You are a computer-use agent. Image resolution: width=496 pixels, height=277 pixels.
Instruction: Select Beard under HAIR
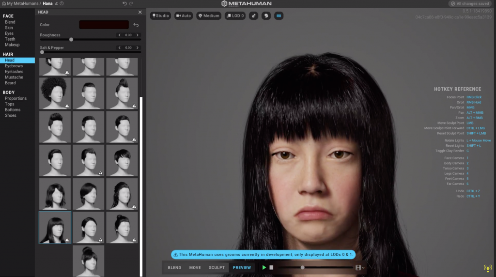[x=10, y=83]
